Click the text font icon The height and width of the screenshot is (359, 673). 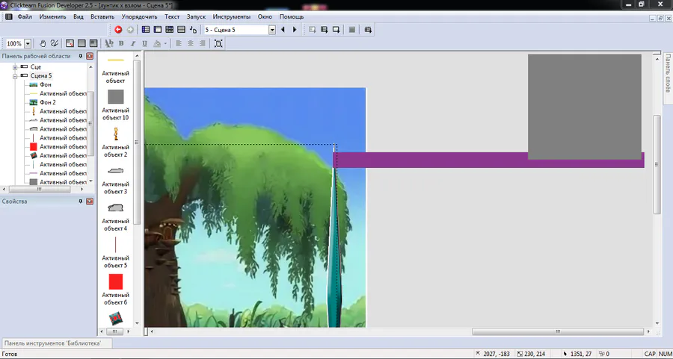tap(109, 43)
